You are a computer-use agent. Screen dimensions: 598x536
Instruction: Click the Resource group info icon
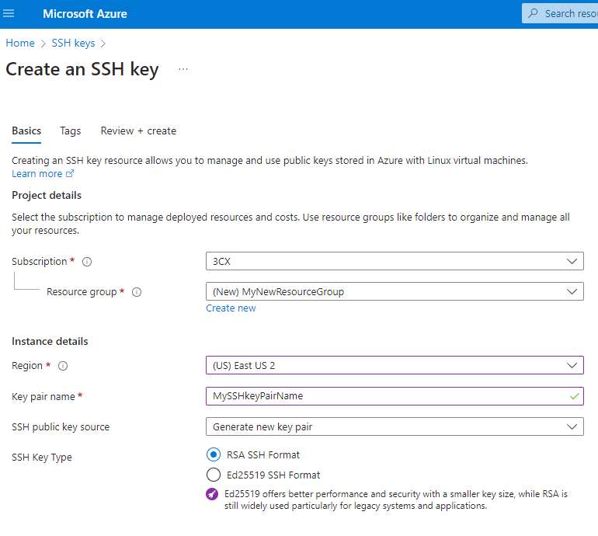coord(137,293)
